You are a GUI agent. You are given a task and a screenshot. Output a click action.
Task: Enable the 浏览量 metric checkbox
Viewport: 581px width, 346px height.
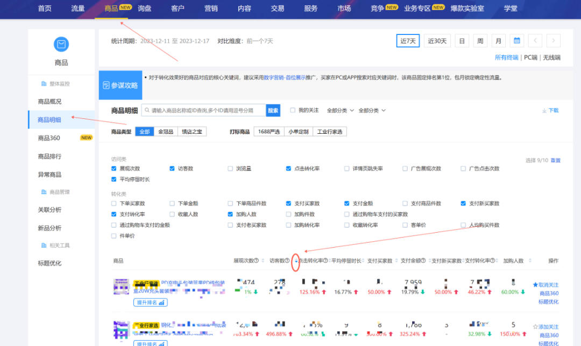230,169
